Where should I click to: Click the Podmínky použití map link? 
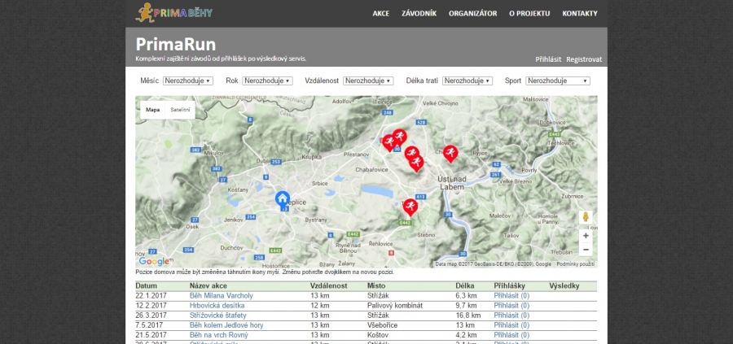576,264
